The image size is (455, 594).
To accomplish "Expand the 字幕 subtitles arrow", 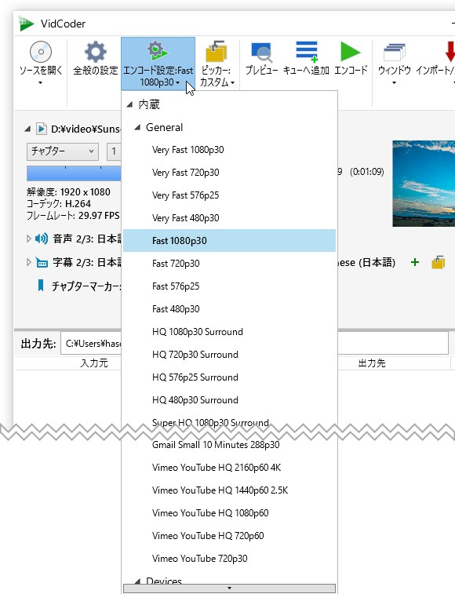I will 28,262.
